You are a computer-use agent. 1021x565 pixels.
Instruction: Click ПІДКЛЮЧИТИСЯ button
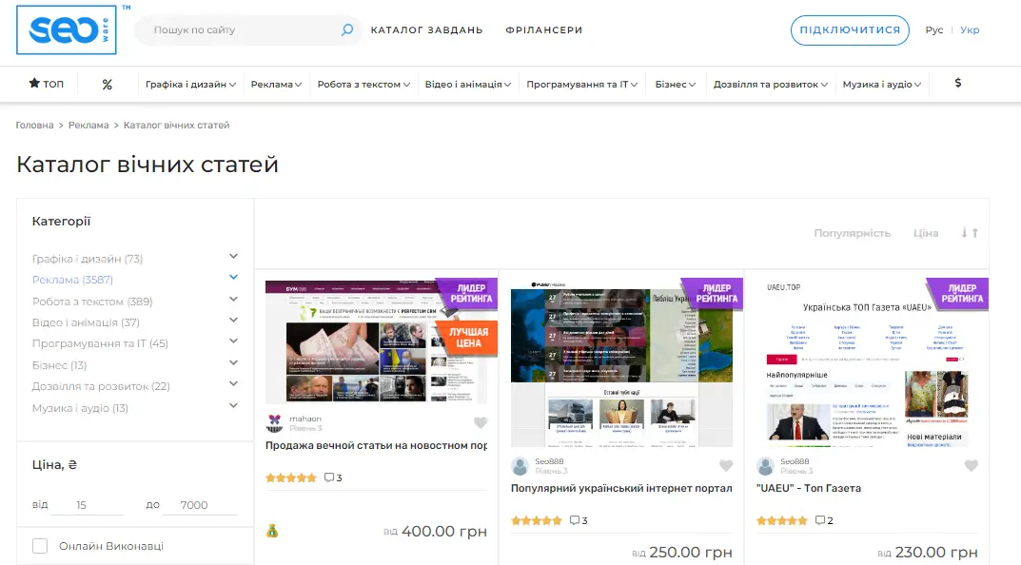tap(850, 29)
